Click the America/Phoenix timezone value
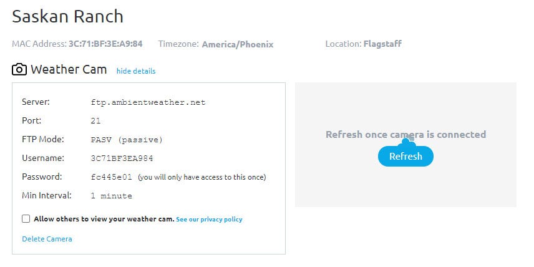This screenshot has width=534, height=267. (238, 45)
